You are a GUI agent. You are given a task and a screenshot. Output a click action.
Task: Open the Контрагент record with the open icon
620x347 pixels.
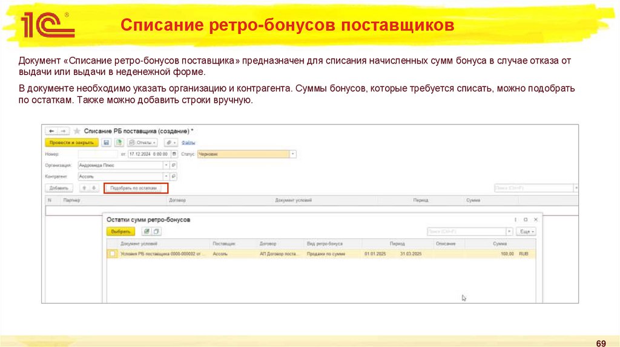(174, 177)
